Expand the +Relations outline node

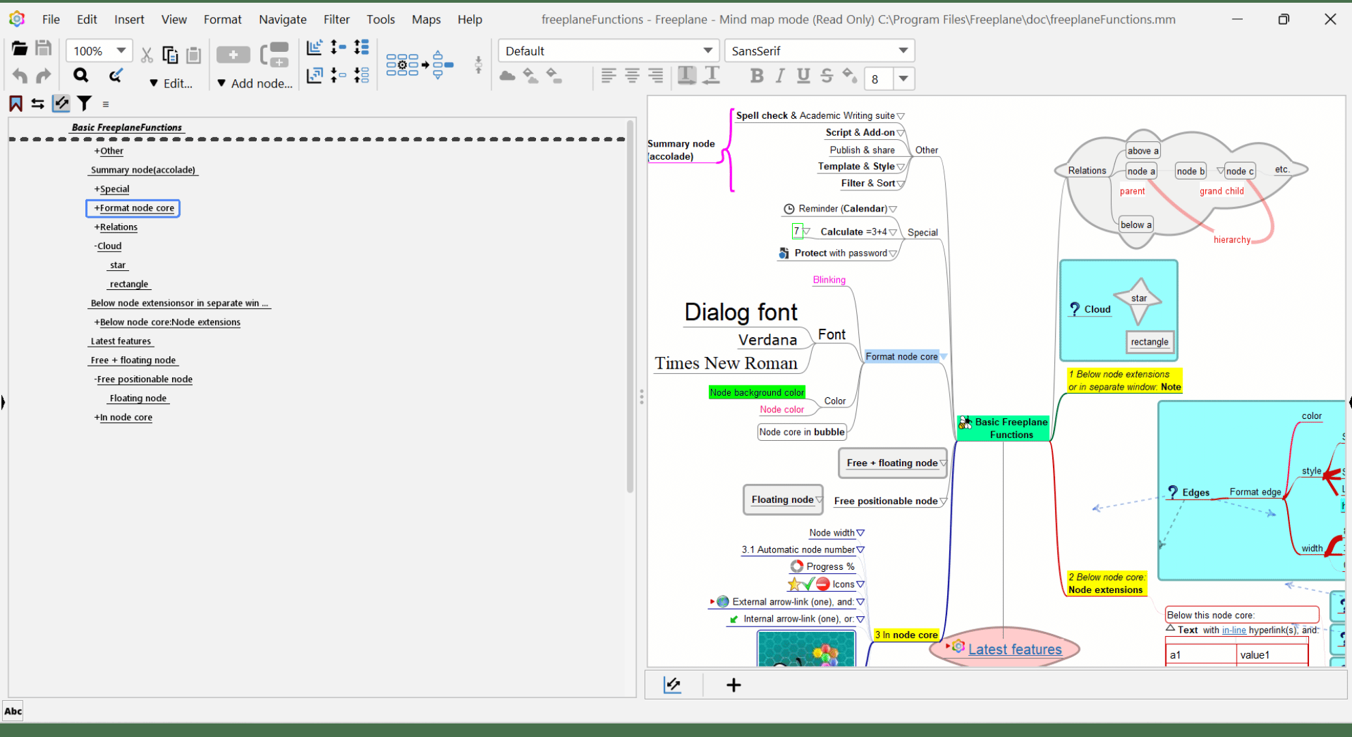pyautogui.click(x=116, y=227)
